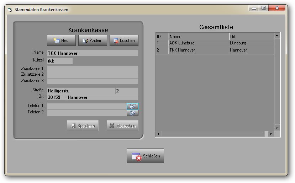Click the Kürzel field containing tkk
The width and height of the screenshot is (295, 183).
pos(60,61)
